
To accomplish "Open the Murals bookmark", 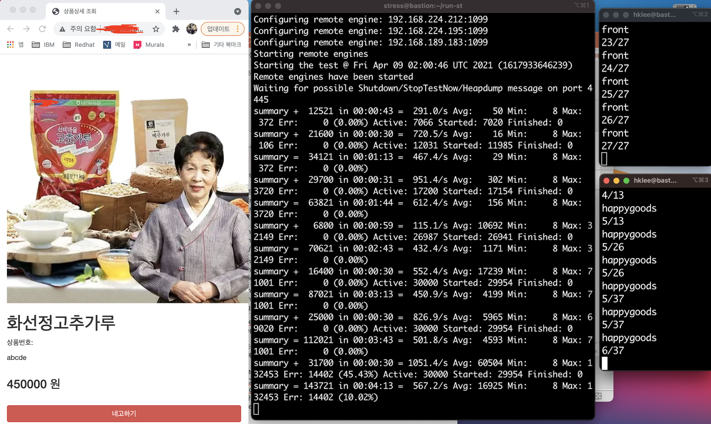I will click(149, 45).
